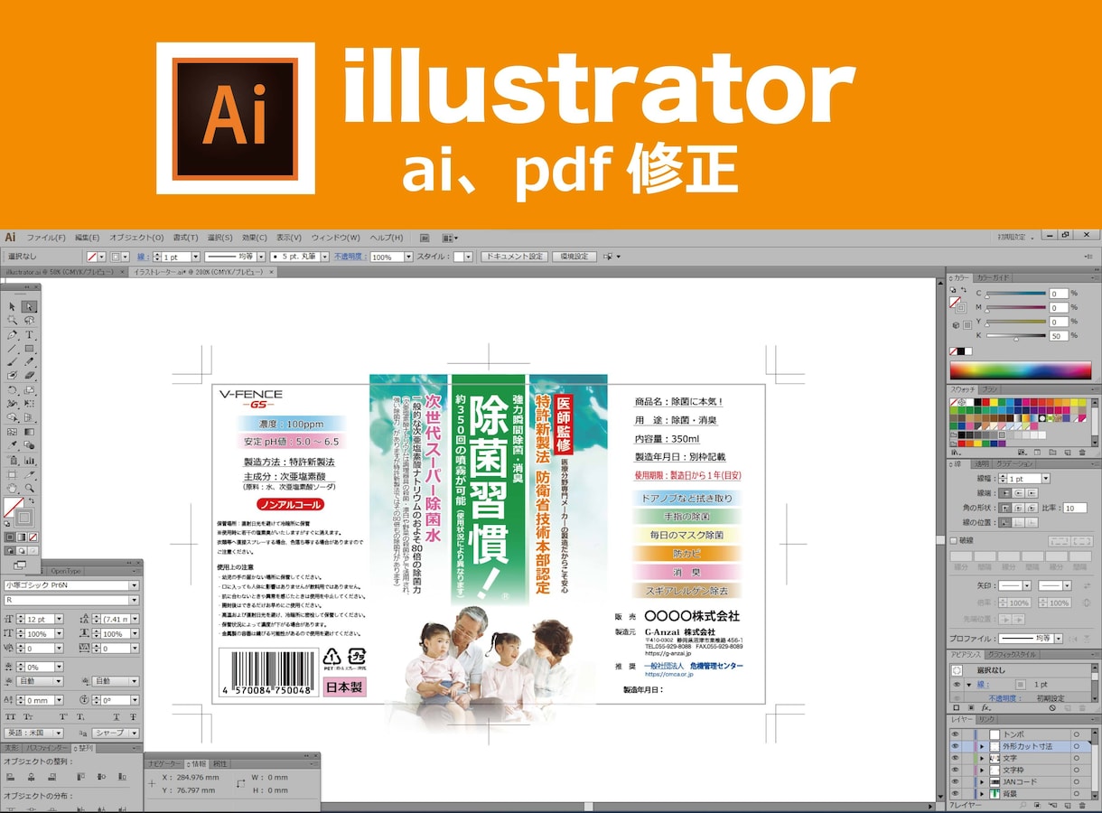Open the オブジェクト(O) menu
1102x813 pixels.
point(135,238)
